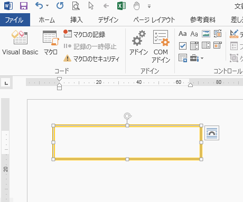Open control Properties icon
The height and width of the screenshot is (202, 243).
[x=234, y=46]
